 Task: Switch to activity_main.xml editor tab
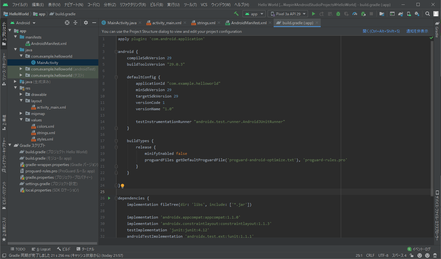point(167,23)
